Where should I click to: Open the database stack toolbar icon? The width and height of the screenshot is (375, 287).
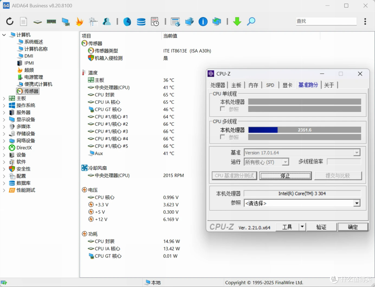coord(141,22)
